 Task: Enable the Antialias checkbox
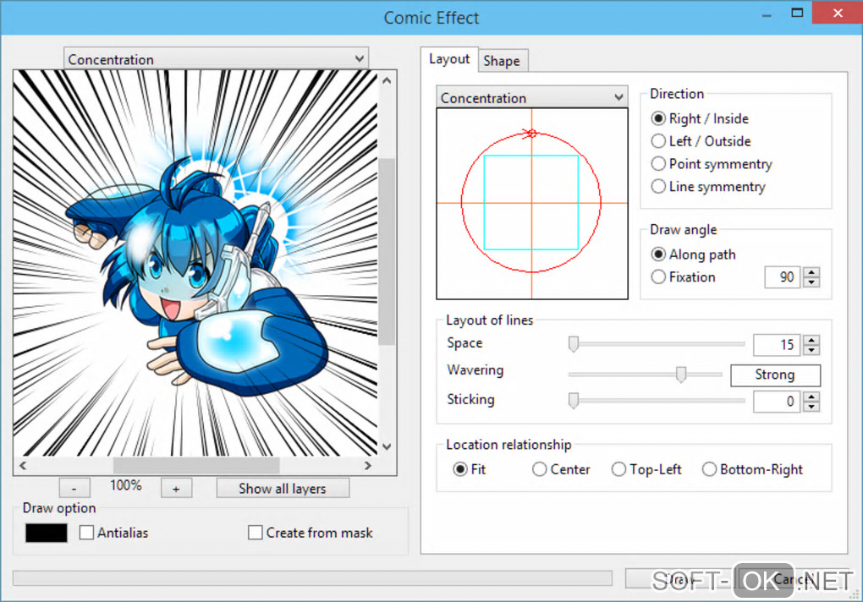pos(86,532)
